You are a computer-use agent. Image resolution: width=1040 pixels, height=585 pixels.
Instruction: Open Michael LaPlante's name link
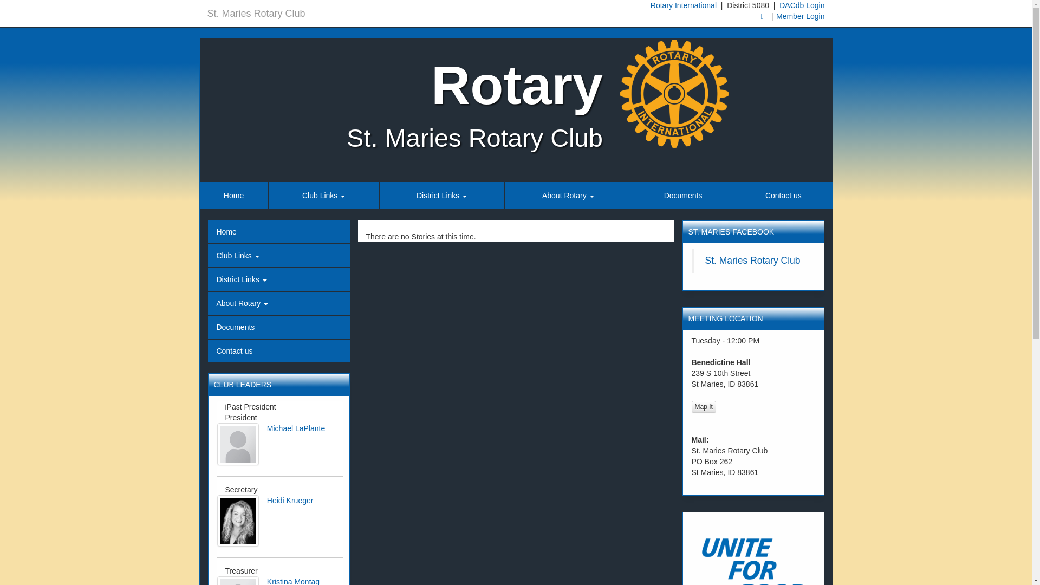tap(296, 428)
